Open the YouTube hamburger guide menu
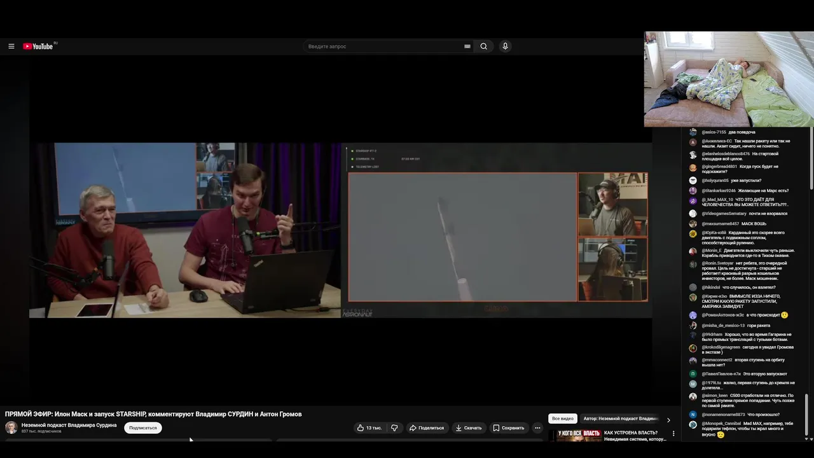The width and height of the screenshot is (814, 458). pos(11,46)
